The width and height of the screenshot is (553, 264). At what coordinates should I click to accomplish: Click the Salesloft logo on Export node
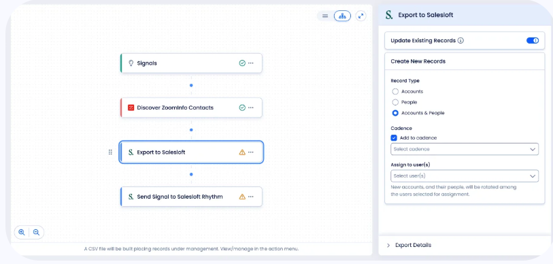pyautogui.click(x=131, y=152)
